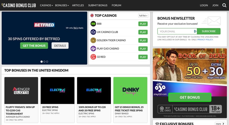Click the Play OJO Casino logo icon
Image resolution: width=229 pixels, height=125 pixels.
click(93, 49)
